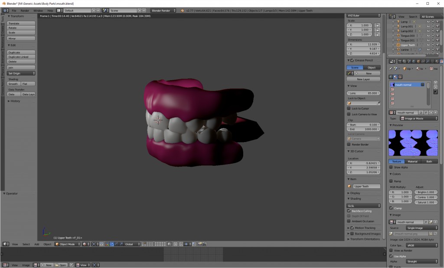Toggle Backface Culling in the Shading panel
This screenshot has height=268, width=444.
pyautogui.click(x=349, y=211)
